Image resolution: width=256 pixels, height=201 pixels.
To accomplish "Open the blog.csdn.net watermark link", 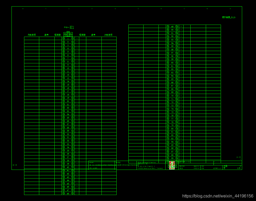I will click(x=218, y=196).
